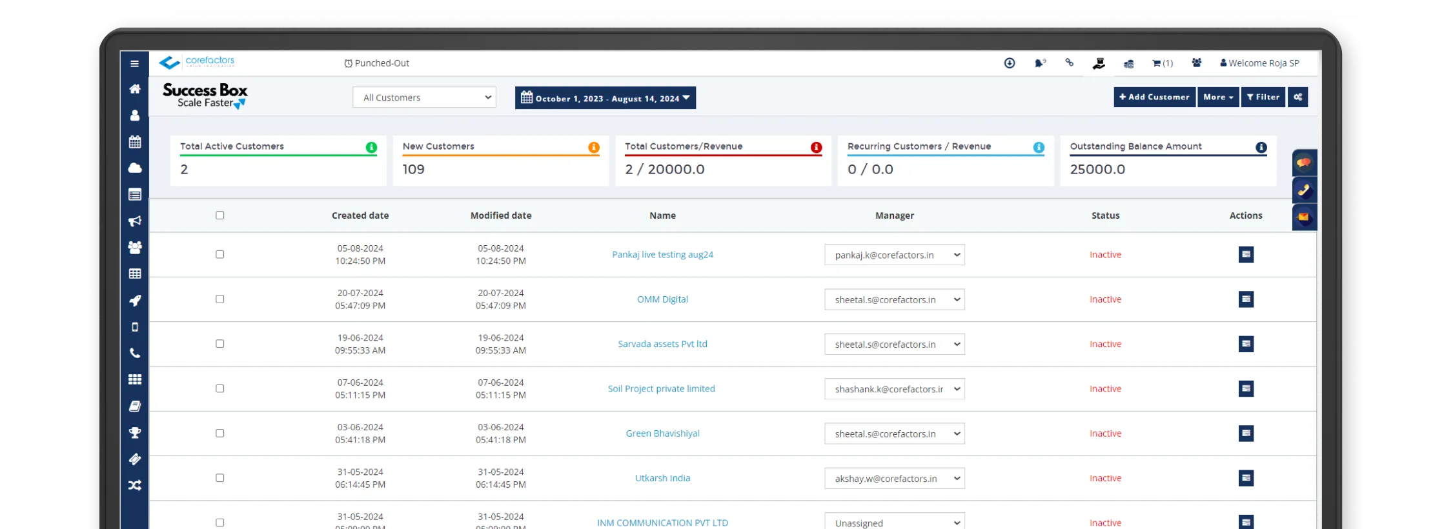Show info for Outstanding Balance Amount
1444x529 pixels.
pos(1261,147)
